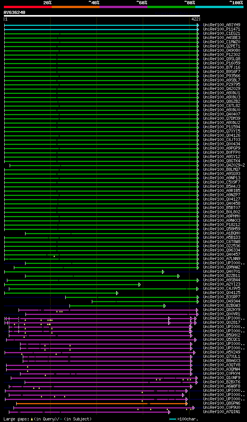This screenshot has height=422, width=247.
Task: Click hit label UniRef100_Q7XYI5
Action: (222, 131)
